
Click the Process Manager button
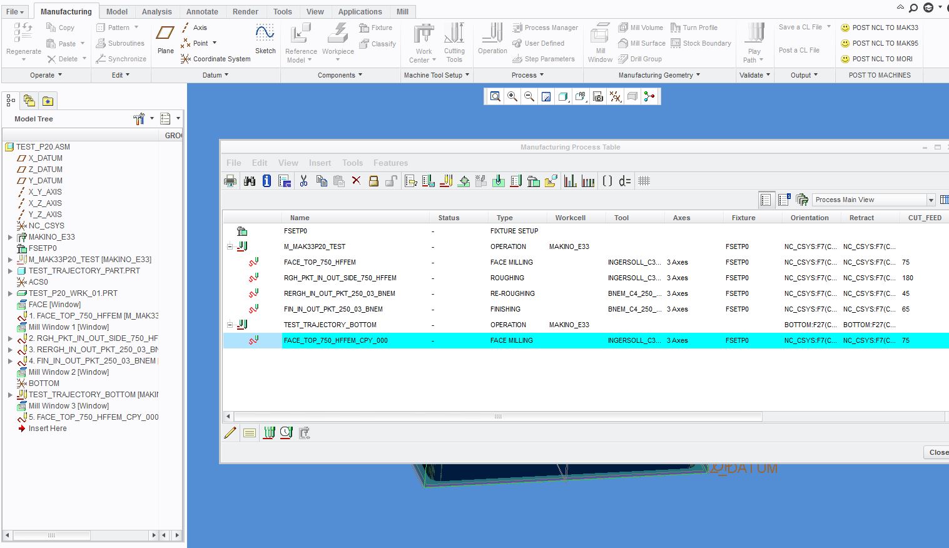(x=545, y=28)
